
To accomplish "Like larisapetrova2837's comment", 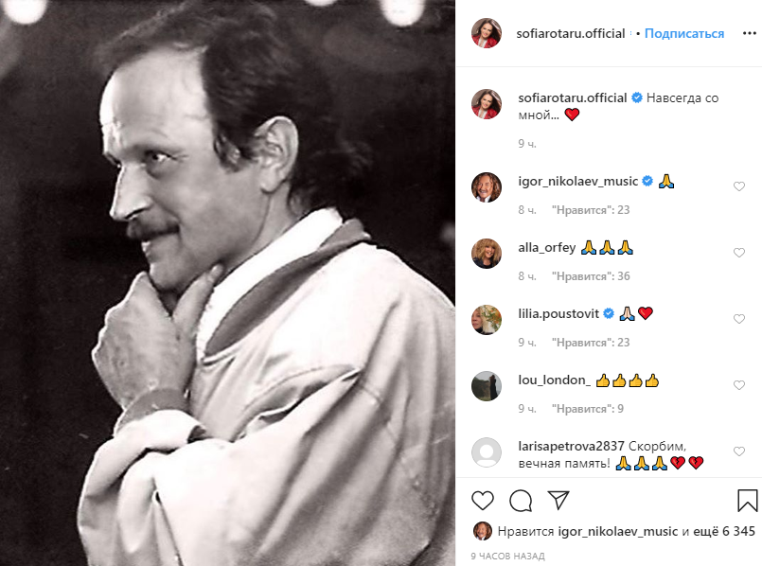I will click(x=739, y=451).
